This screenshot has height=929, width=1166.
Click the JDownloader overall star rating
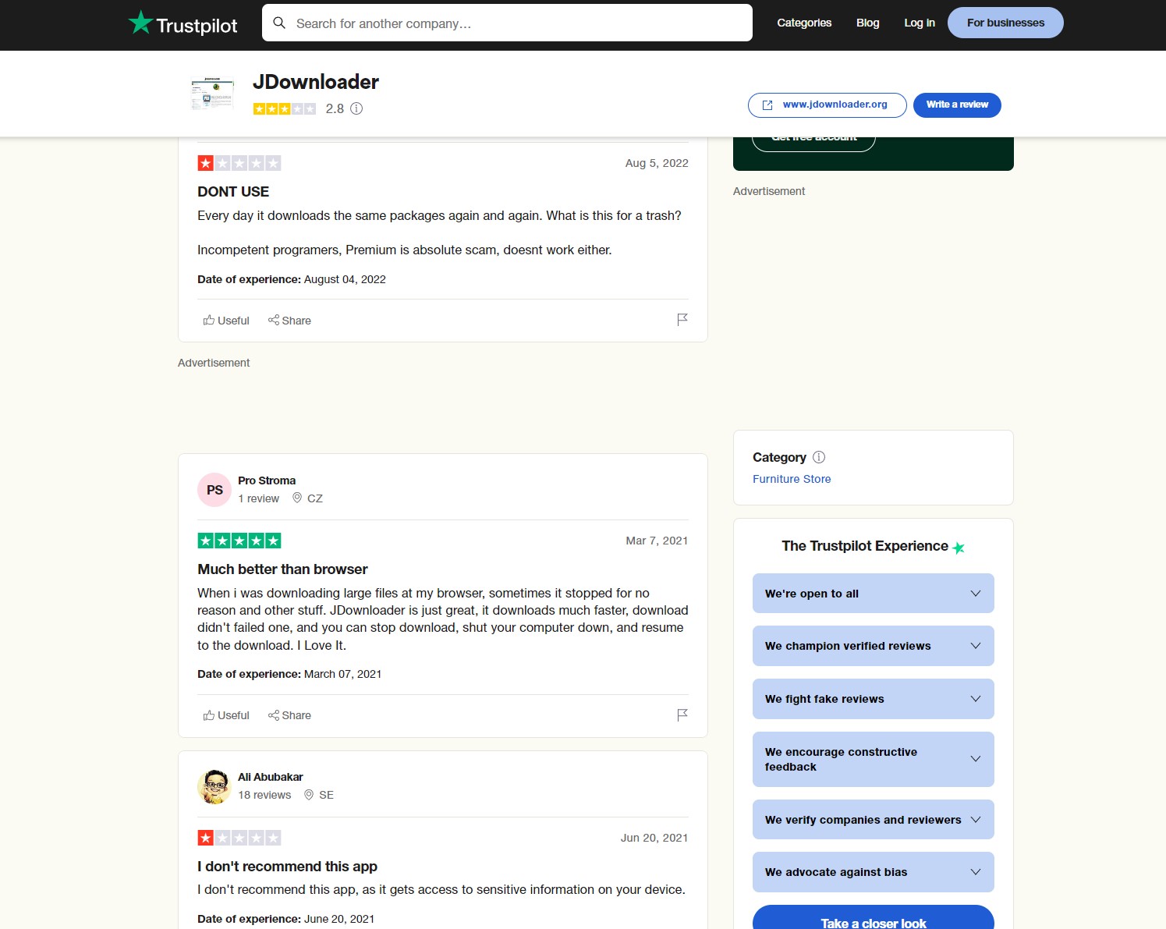point(285,108)
